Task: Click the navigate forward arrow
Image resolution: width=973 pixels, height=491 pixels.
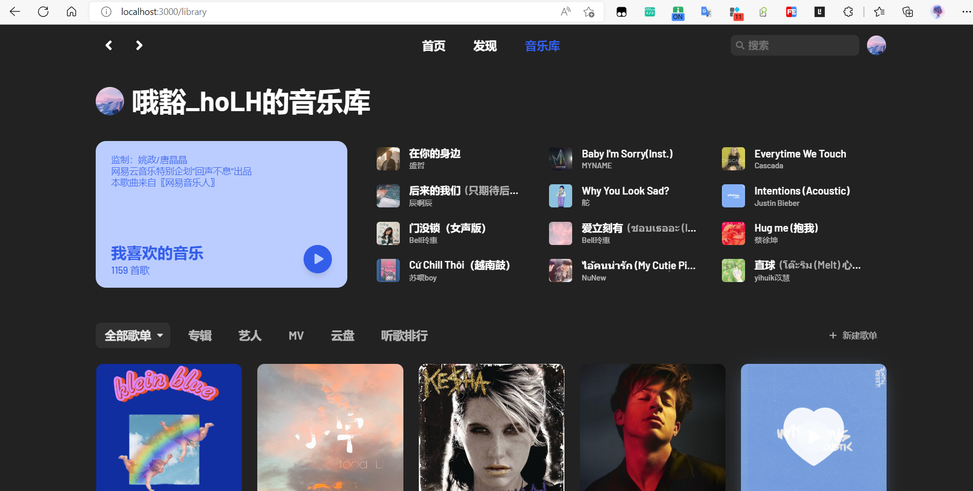Action: point(138,45)
